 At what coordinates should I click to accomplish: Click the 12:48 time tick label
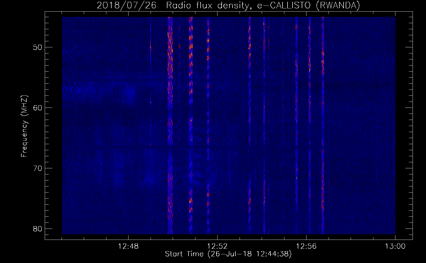[128, 246]
